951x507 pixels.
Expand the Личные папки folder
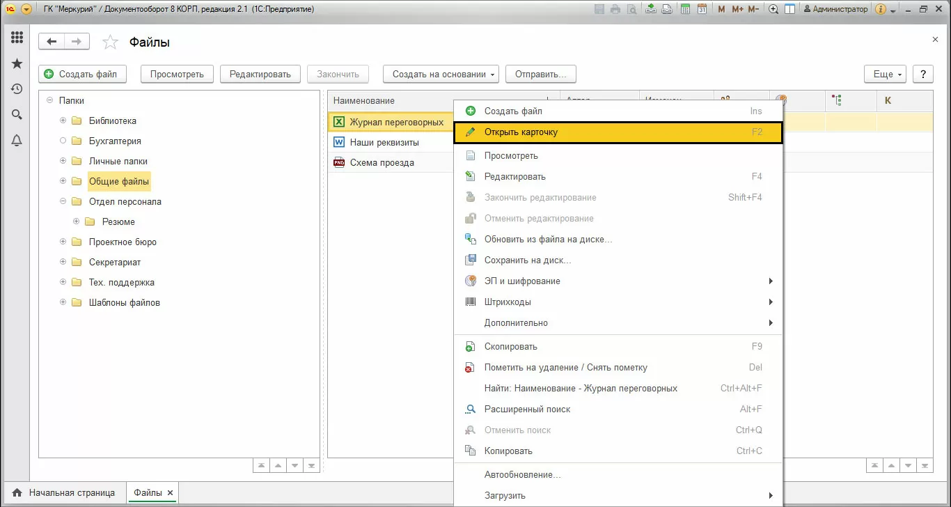[x=63, y=161]
